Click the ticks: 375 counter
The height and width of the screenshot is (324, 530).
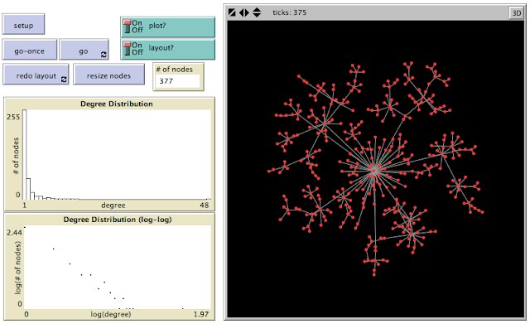[289, 12]
